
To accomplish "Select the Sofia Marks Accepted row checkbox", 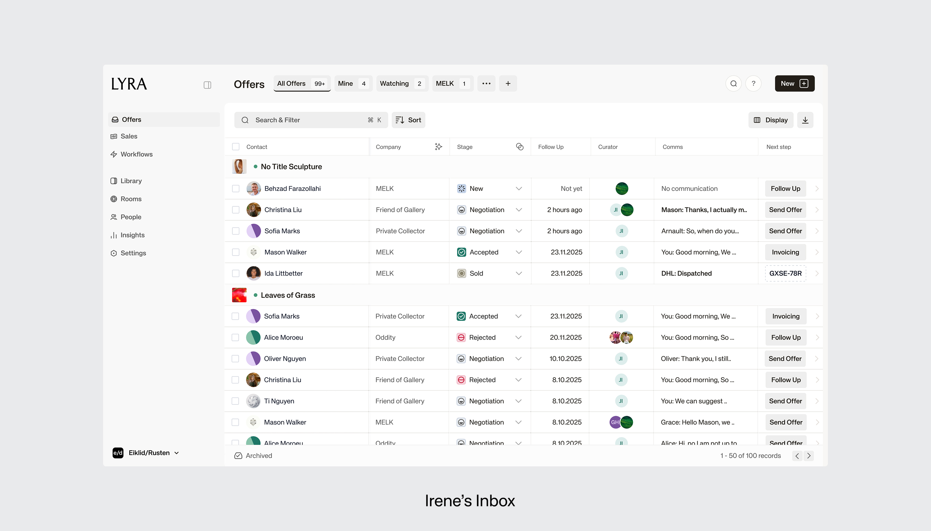I will pyautogui.click(x=235, y=316).
